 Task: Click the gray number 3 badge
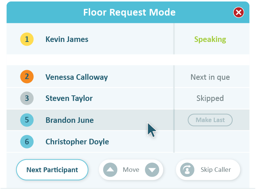click(x=27, y=98)
